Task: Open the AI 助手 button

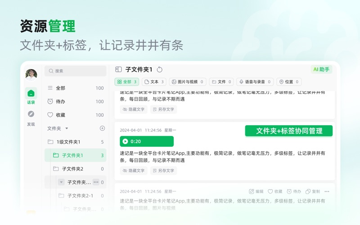Action: coord(321,69)
